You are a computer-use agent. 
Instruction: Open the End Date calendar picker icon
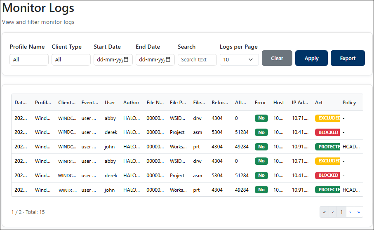tap(168, 60)
